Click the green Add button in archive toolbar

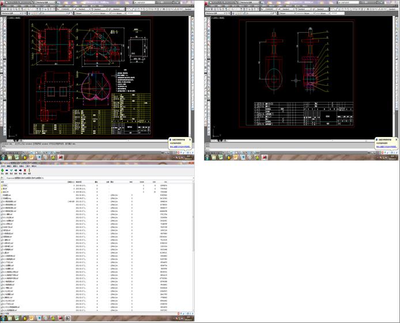click(3, 170)
